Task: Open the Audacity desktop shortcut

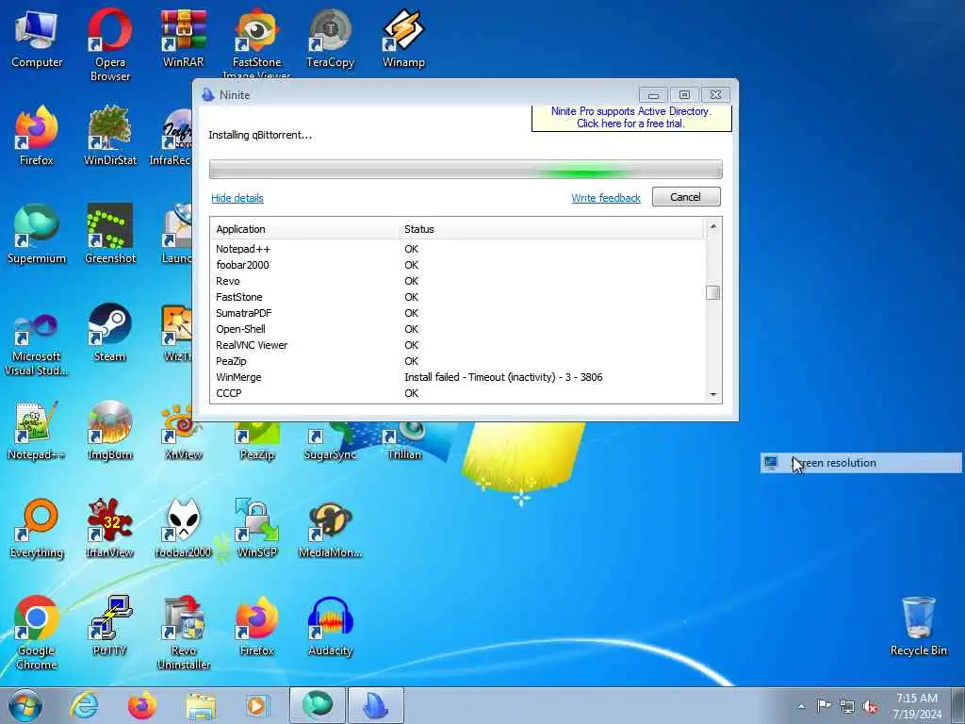Action: tap(331, 626)
